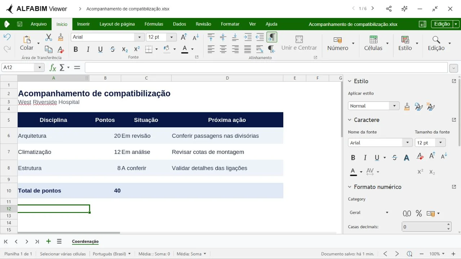
Task: Collapse the Estilo sidebar section
Action: point(349,81)
